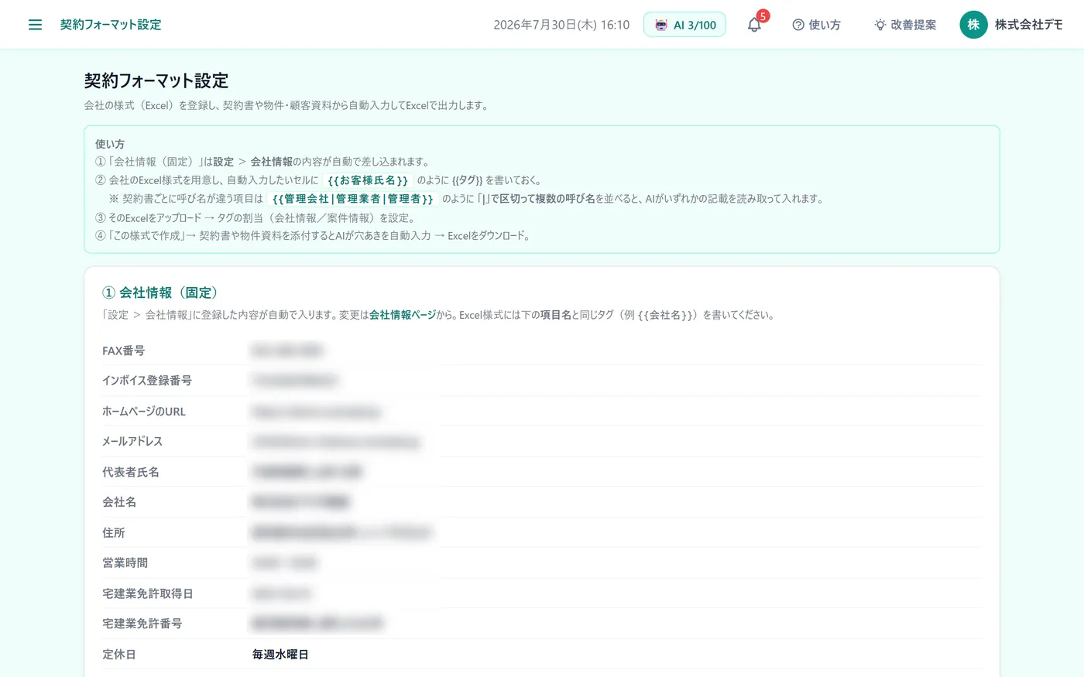Select the FAX番号 row label
The height and width of the screenshot is (677, 1084).
click(123, 350)
